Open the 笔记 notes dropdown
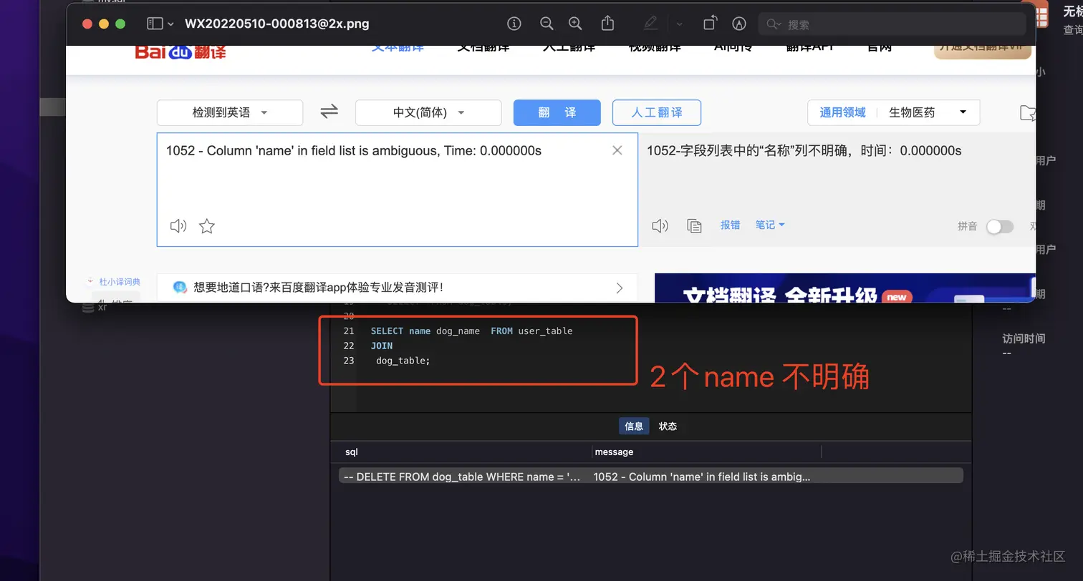1083x581 pixels. point(770,225)
